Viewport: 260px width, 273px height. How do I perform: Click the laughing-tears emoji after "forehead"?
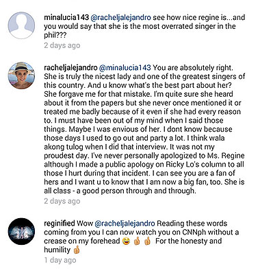[x=126, y=241]
